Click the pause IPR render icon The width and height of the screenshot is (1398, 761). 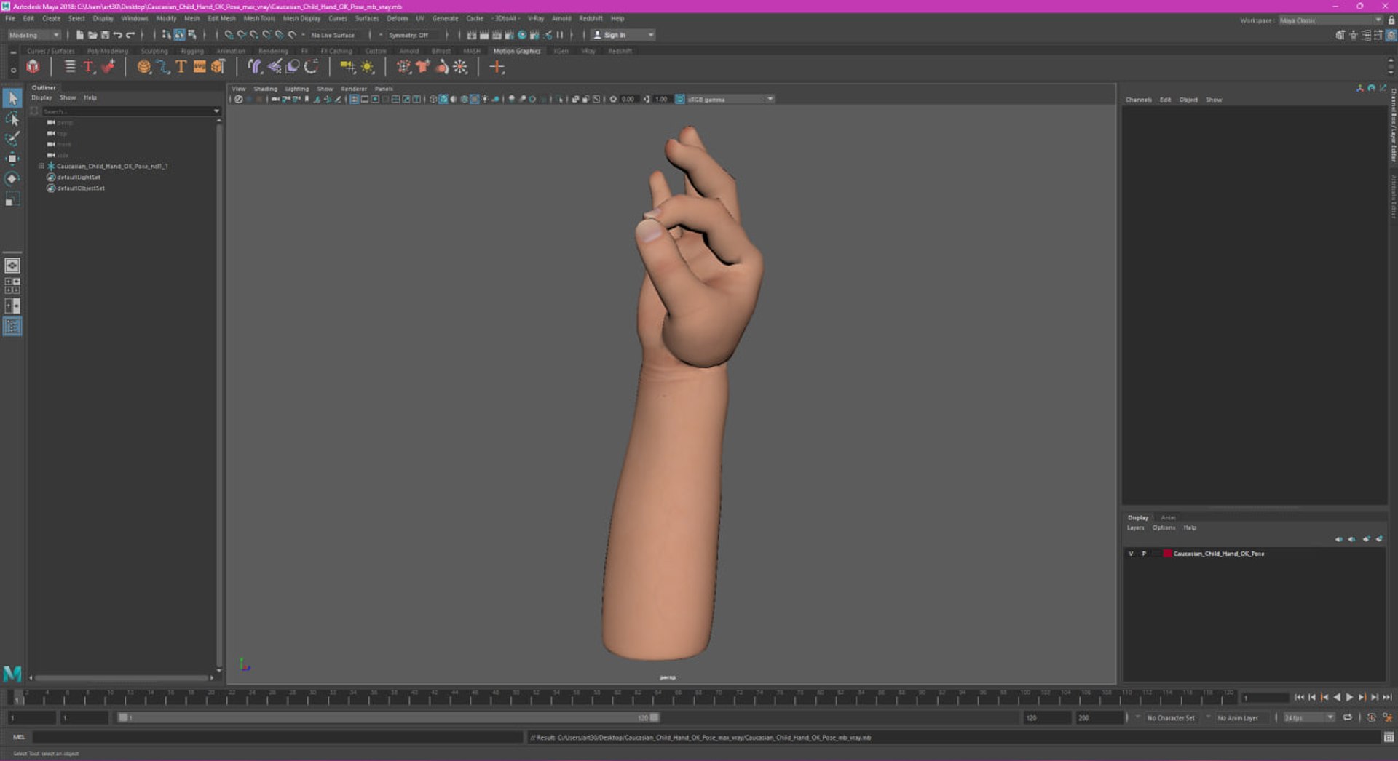point(560,35)
